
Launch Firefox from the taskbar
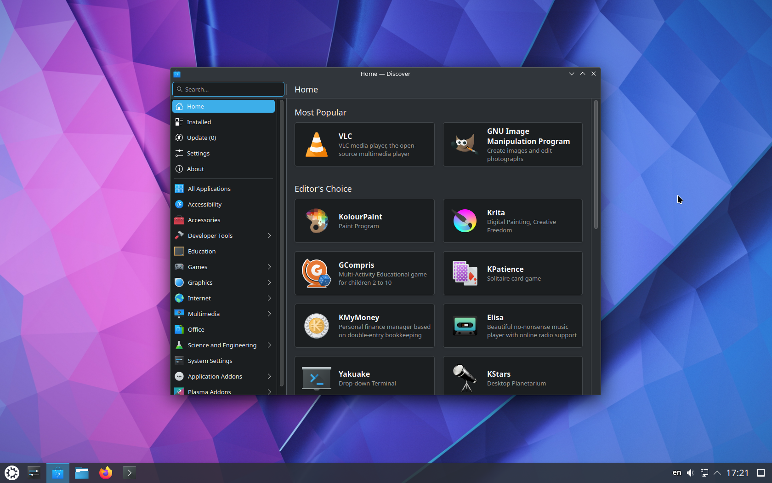106,473
